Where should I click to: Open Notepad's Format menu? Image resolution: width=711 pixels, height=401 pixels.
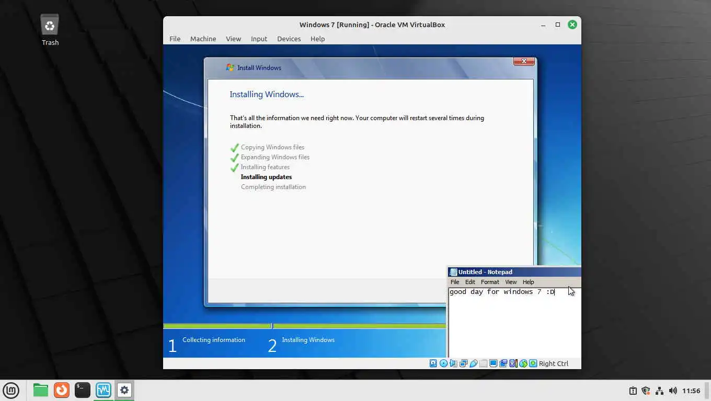tap(490, 282)
